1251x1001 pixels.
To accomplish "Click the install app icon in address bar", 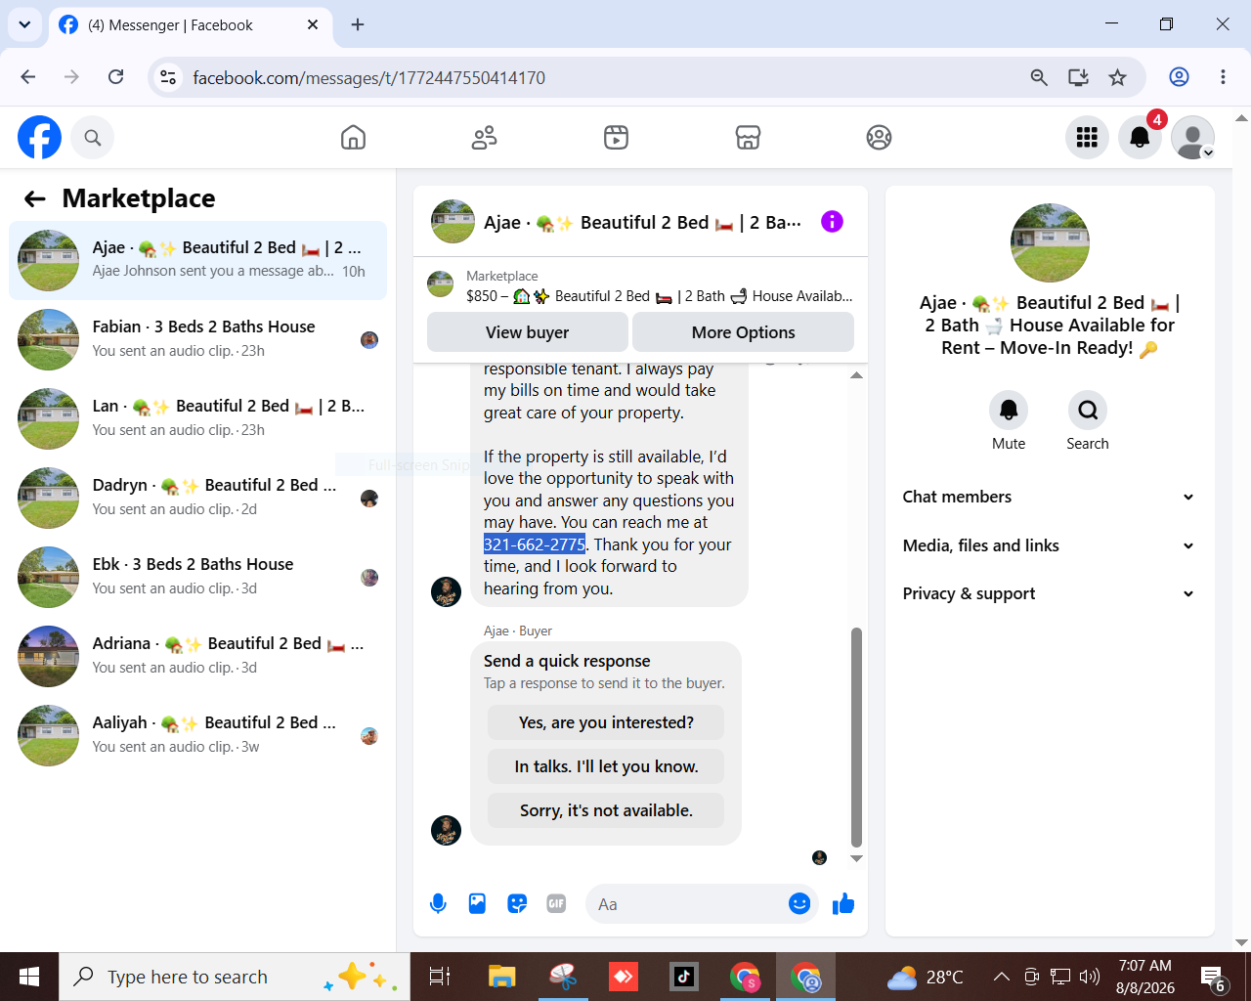I will [1078, 77].
